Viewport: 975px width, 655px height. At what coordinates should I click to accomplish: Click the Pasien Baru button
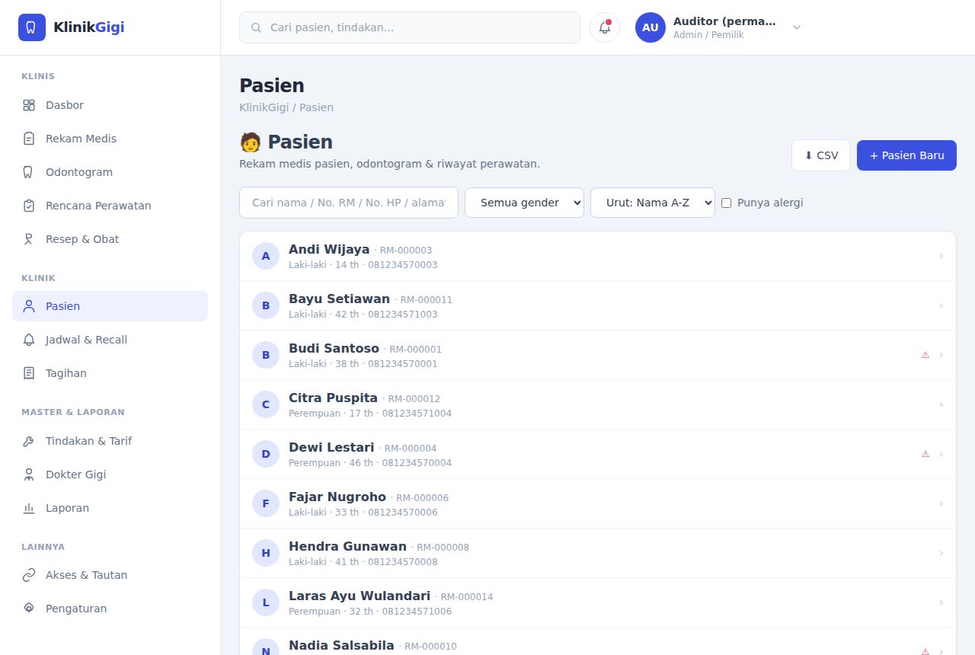(906, 155)
